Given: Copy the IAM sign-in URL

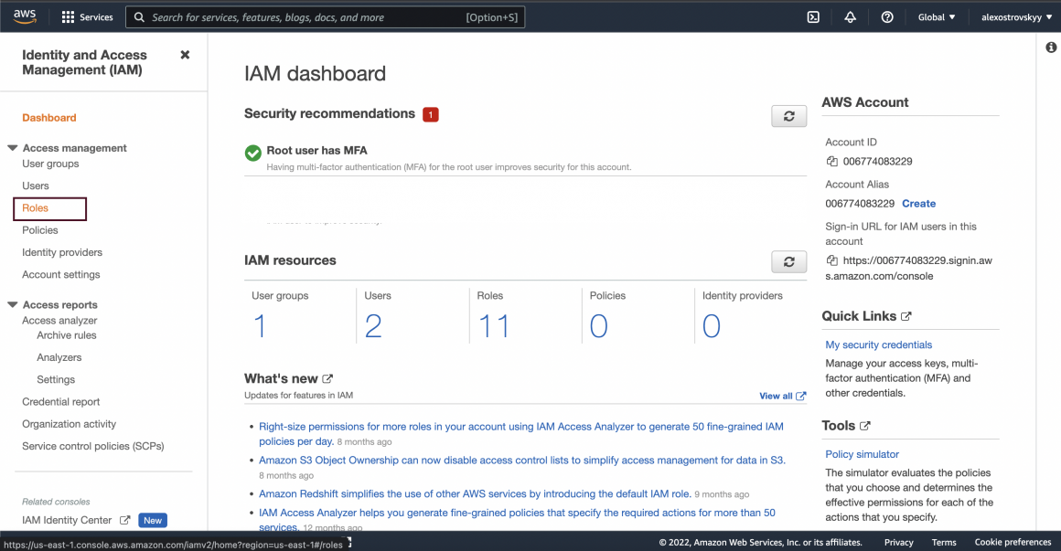Looking at the screenshot, I should pos(831,260).
